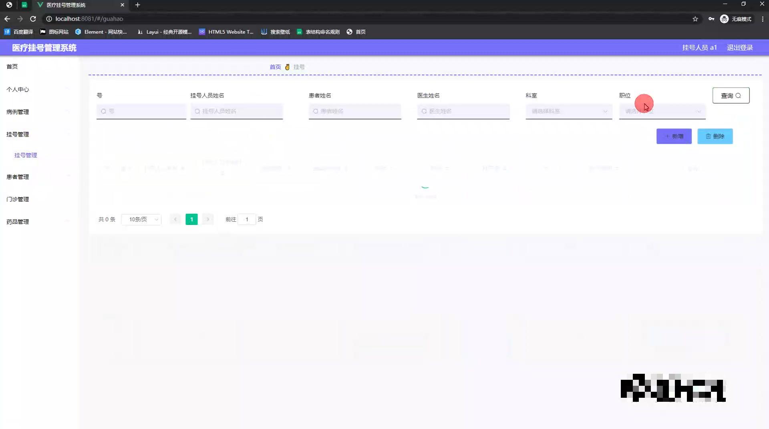Open the 科室 dropdown

tap(569, 111)
